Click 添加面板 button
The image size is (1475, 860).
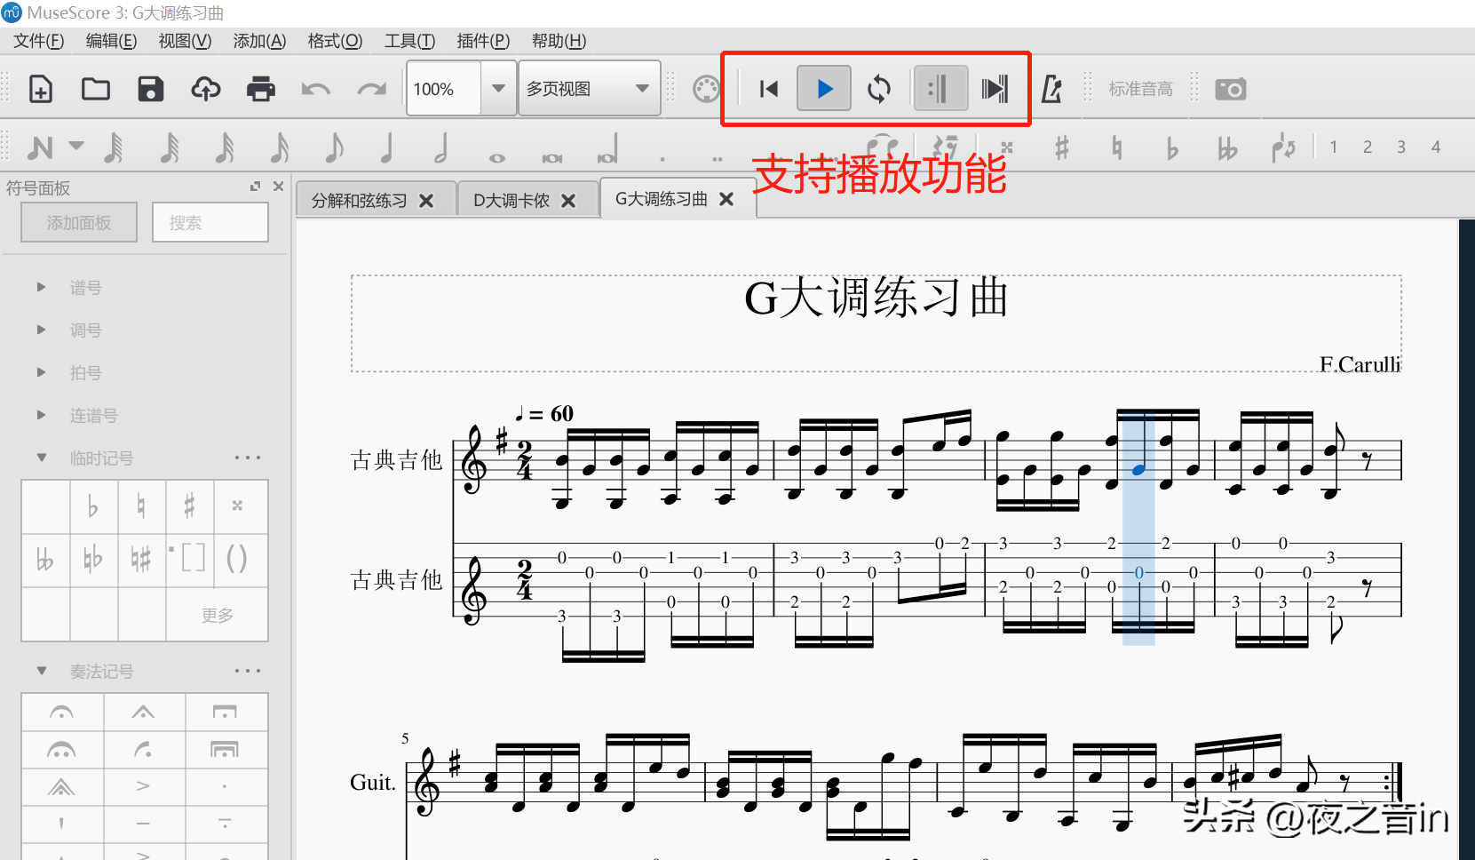coord(79,222)
